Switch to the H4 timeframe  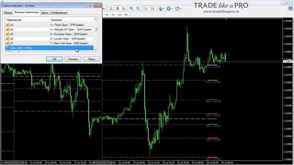(x=107, y=15)
